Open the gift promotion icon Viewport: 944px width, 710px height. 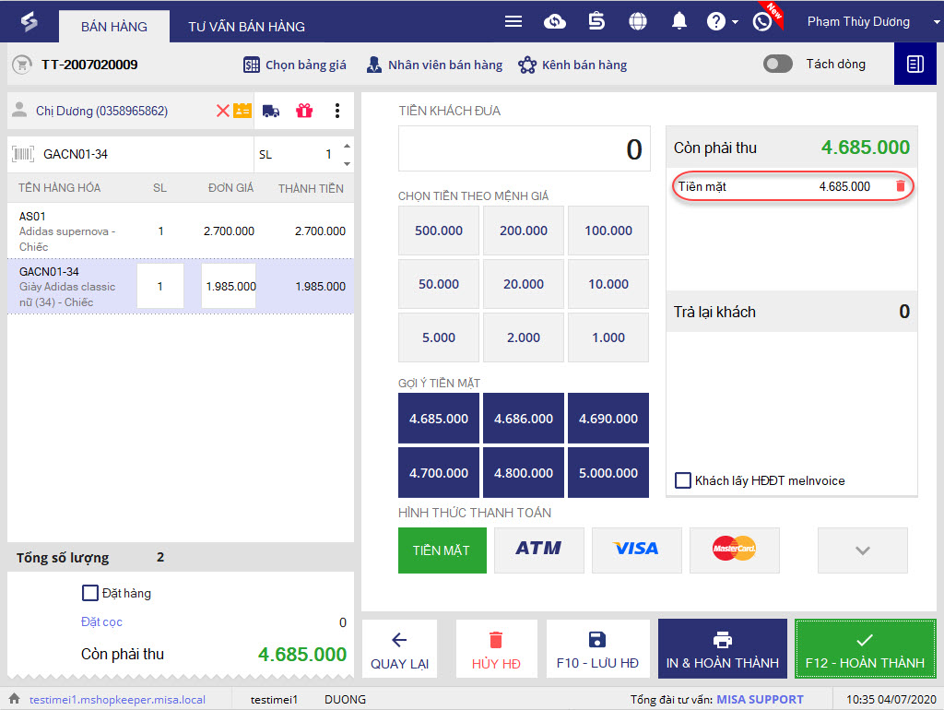[x=304, y=111]
